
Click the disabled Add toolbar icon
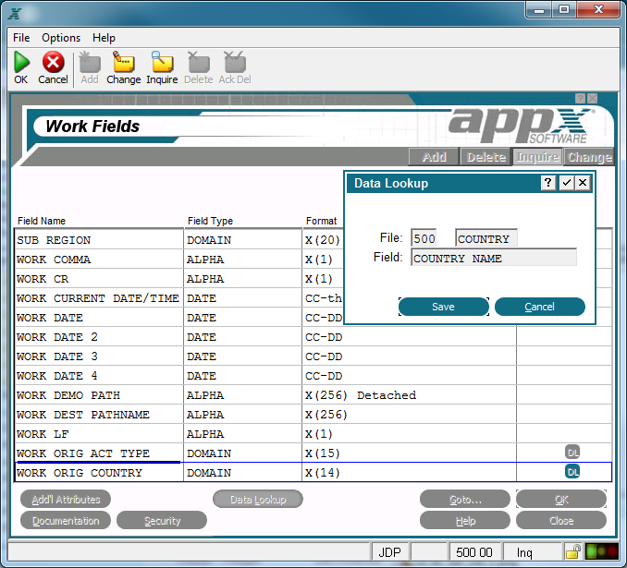[90, 62]
